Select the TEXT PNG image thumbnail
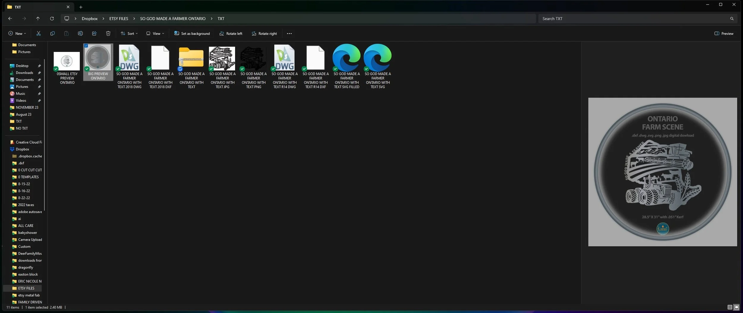The image size is (743, 313). [253, 58]
